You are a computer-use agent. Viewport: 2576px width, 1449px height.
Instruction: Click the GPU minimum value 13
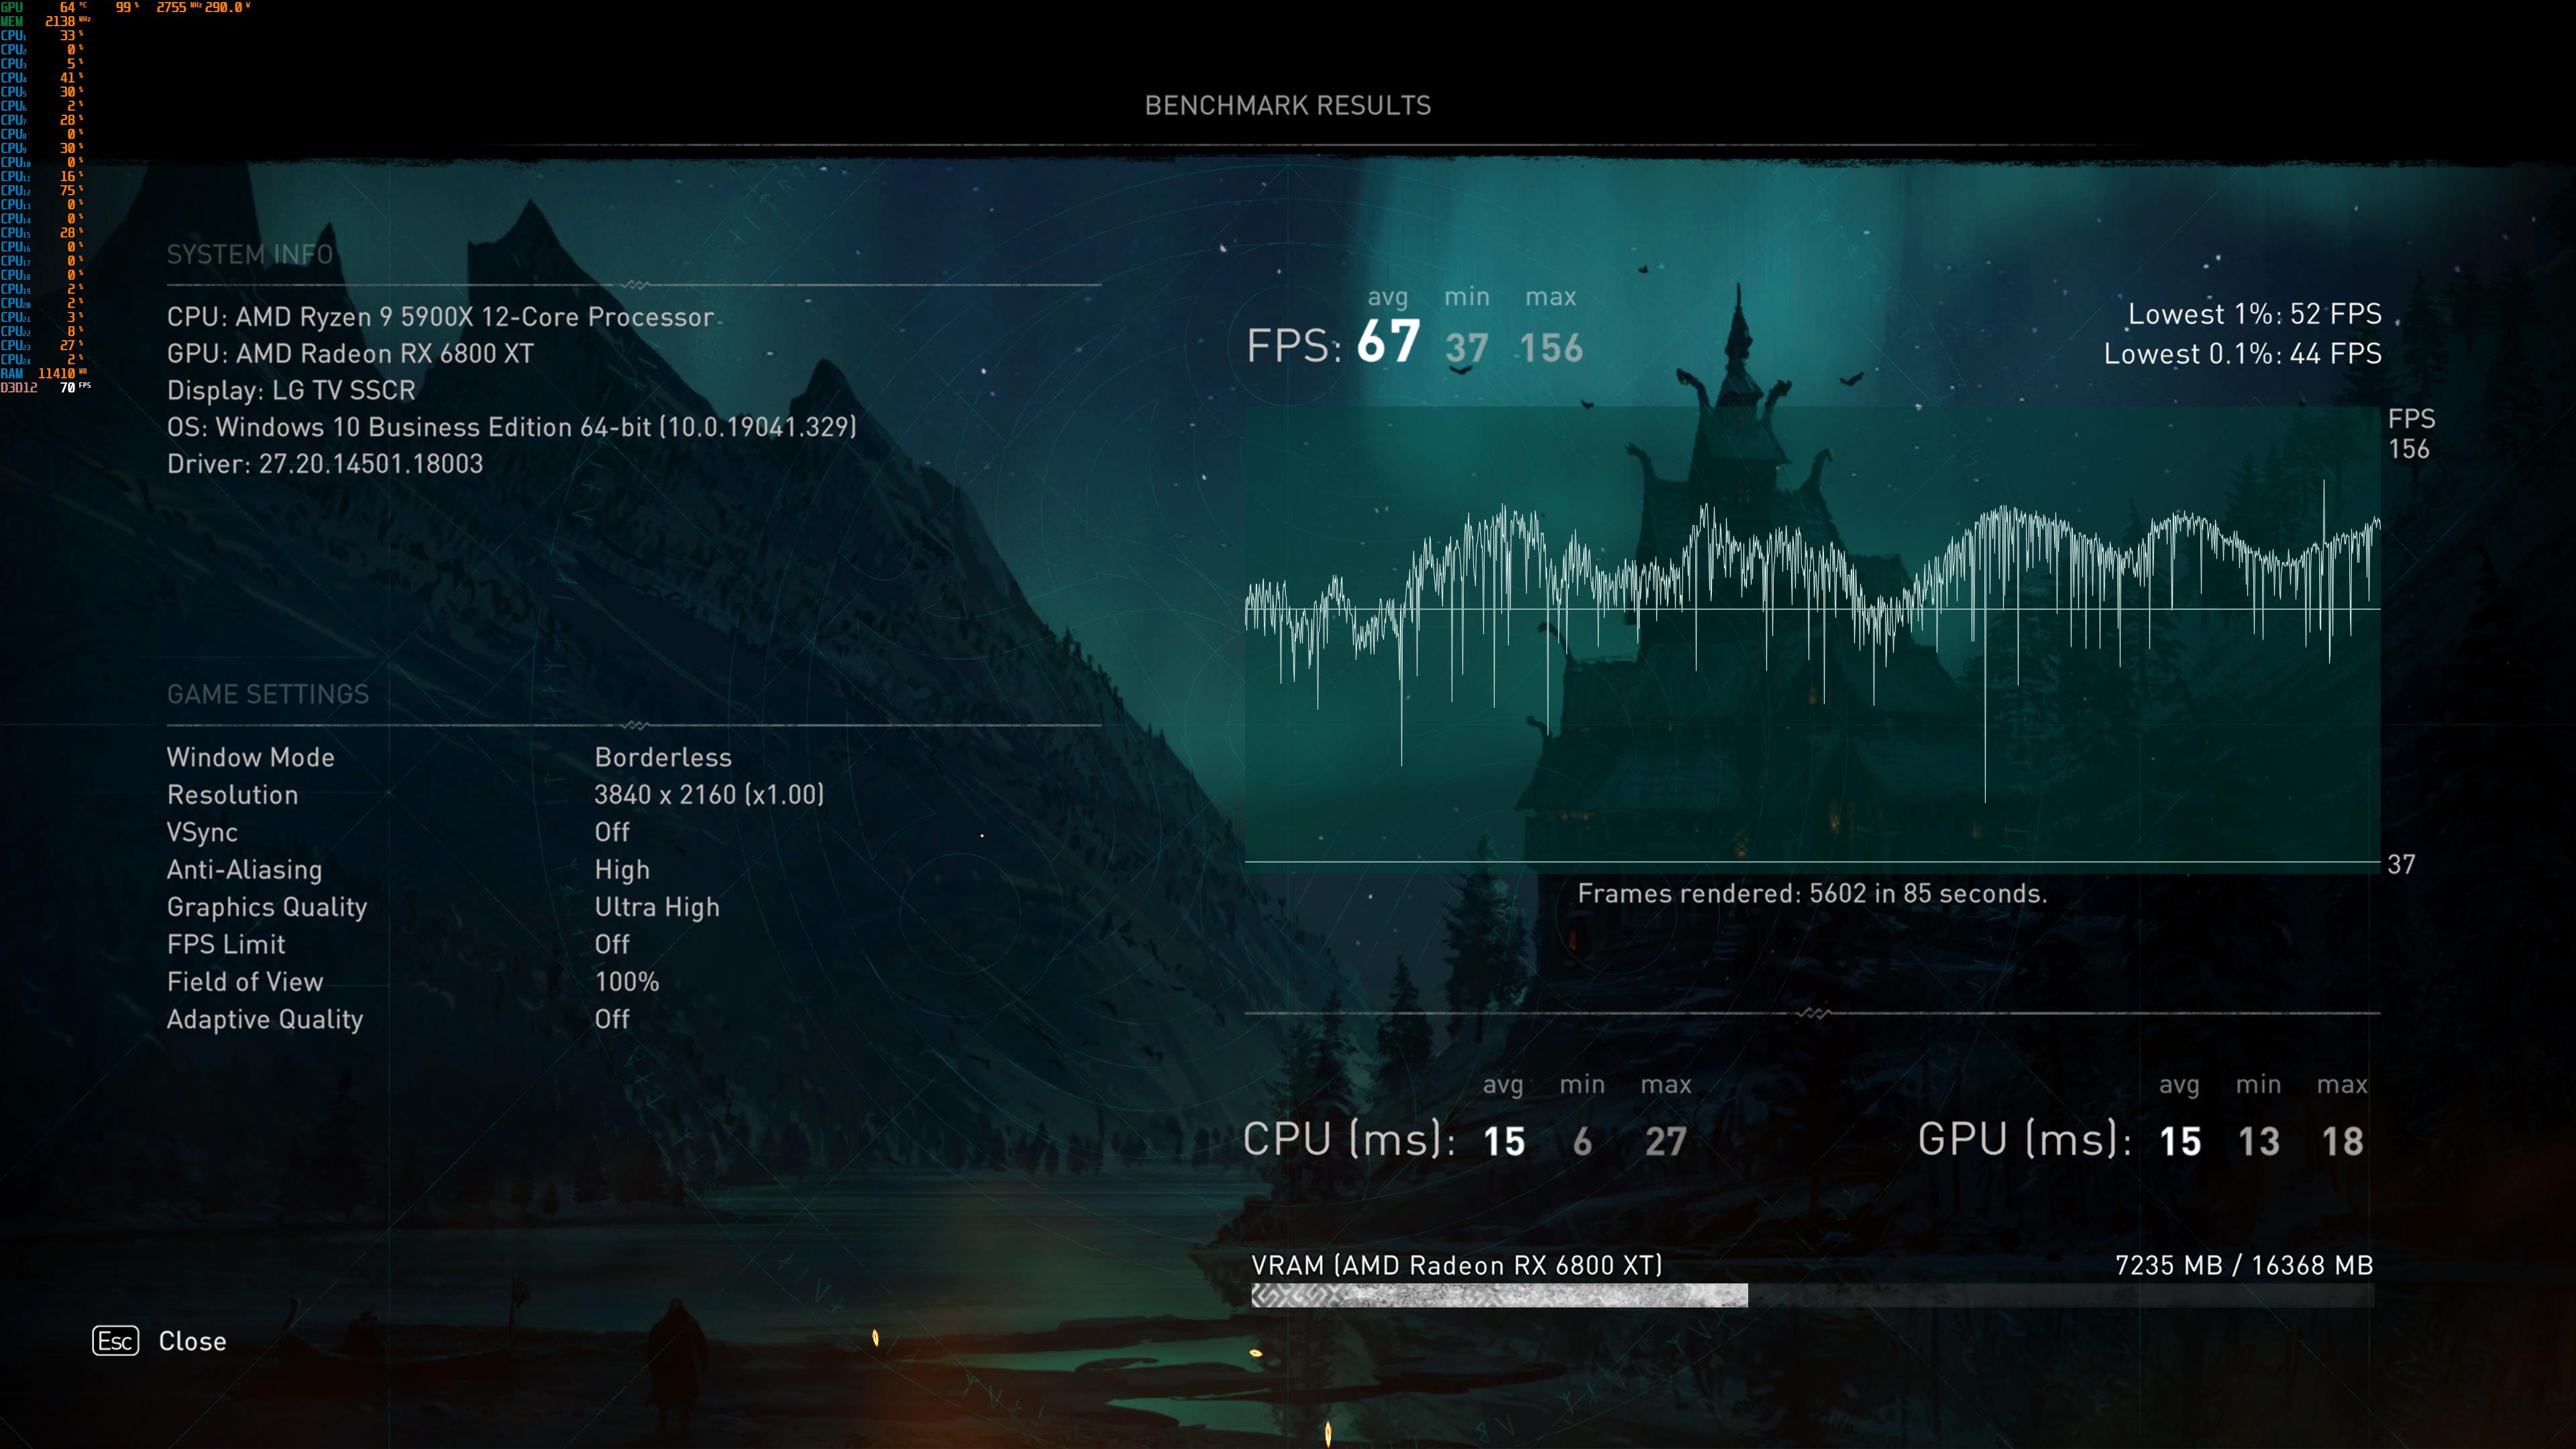coord(2259,1142)
